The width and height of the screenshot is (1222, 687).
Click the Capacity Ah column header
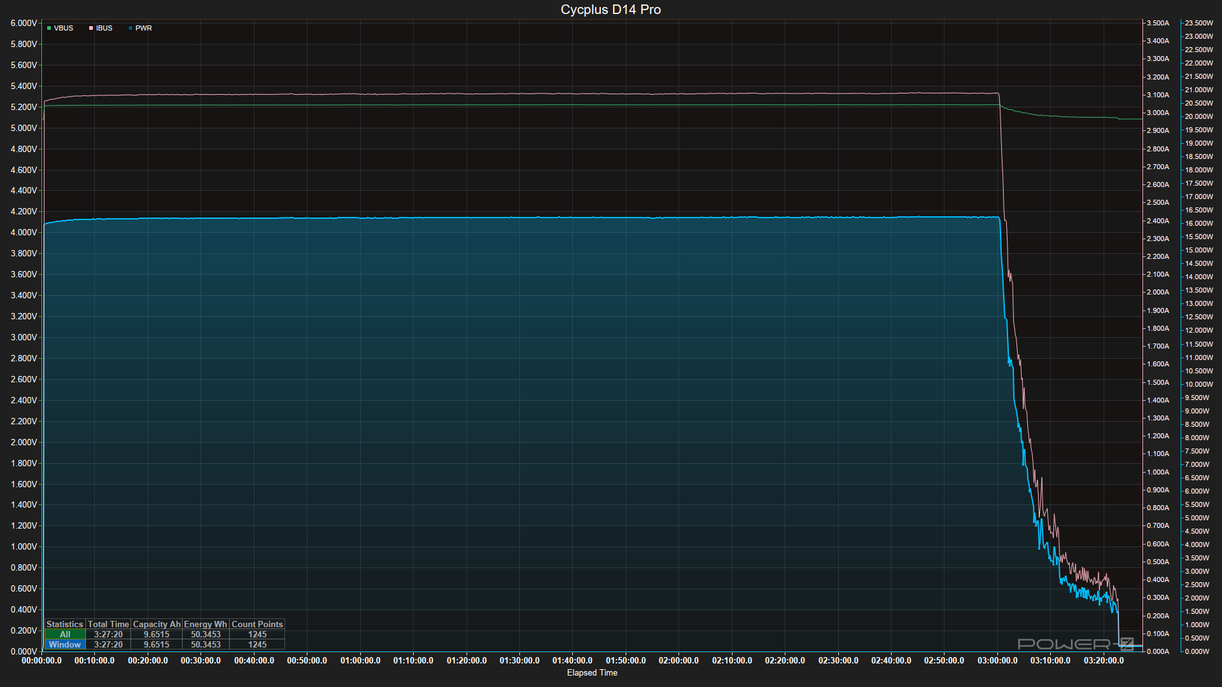point(157,624)
